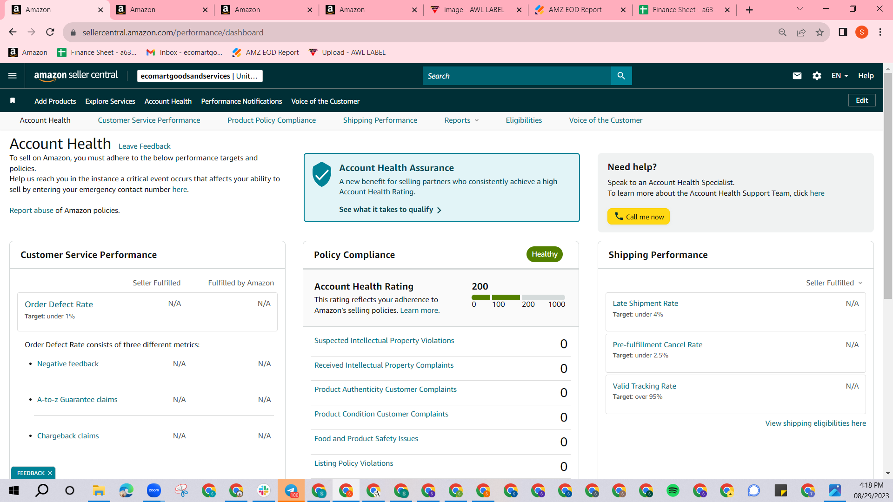Open Chrome's tab search chevron
Viewport: 893px width, 502px height.
pos(800,9)
